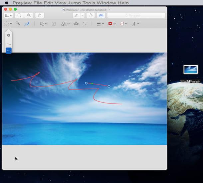203x183 pixels.
Task: Click the Zoom In magnifier button
Action: [x=29, y=15]
